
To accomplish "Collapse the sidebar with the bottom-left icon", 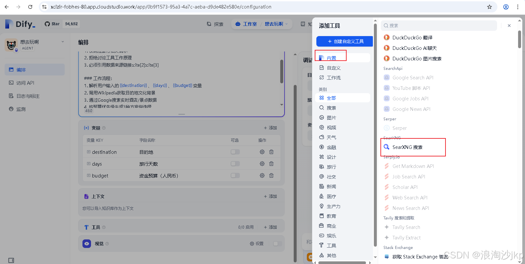I will point(11,260).
